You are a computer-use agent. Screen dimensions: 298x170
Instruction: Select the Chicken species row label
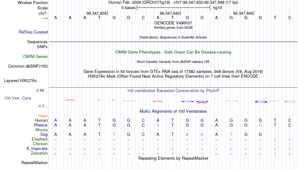point(40,144)
